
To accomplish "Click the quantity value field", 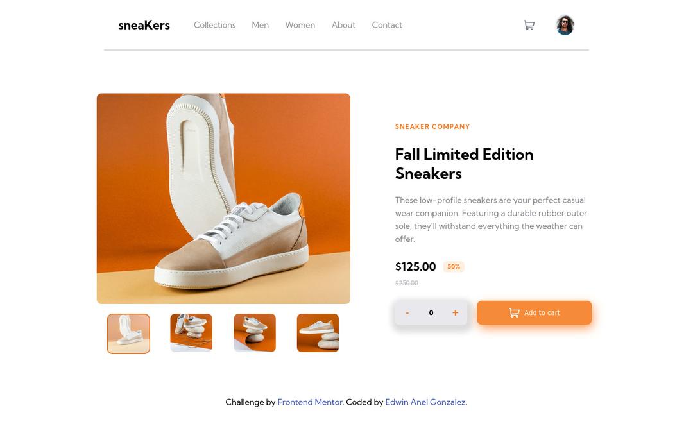I will click(431, 313).
